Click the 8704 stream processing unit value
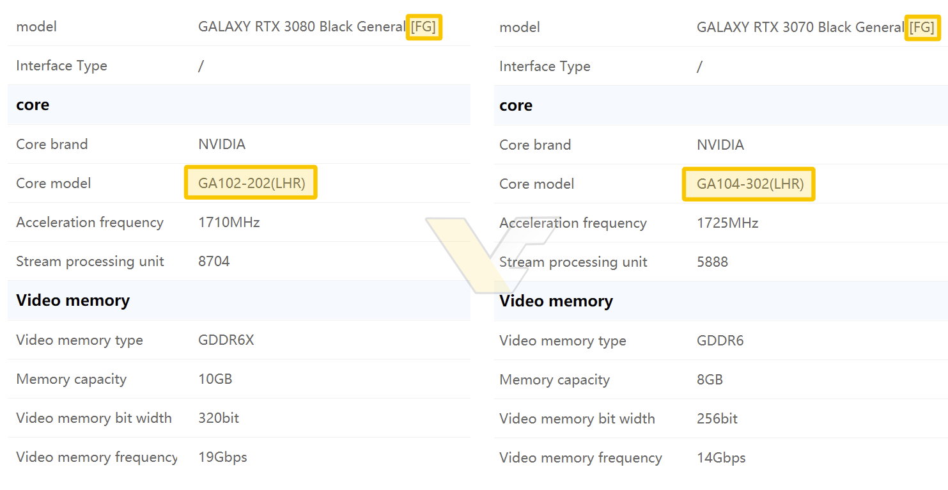 click(x=214, y=261)
